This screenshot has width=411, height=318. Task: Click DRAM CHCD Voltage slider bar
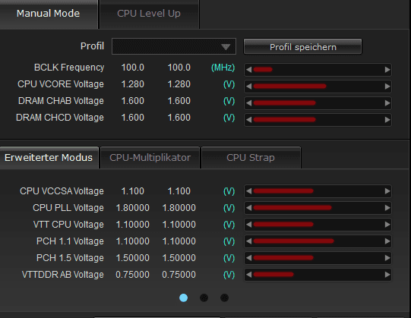[318, 120]
